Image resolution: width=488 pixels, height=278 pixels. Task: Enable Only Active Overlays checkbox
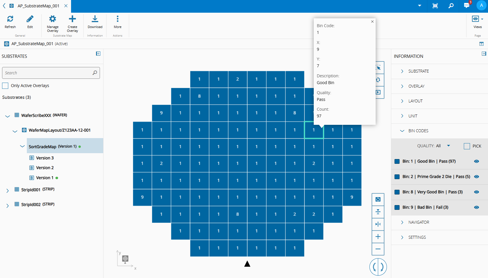coord(5,86)
